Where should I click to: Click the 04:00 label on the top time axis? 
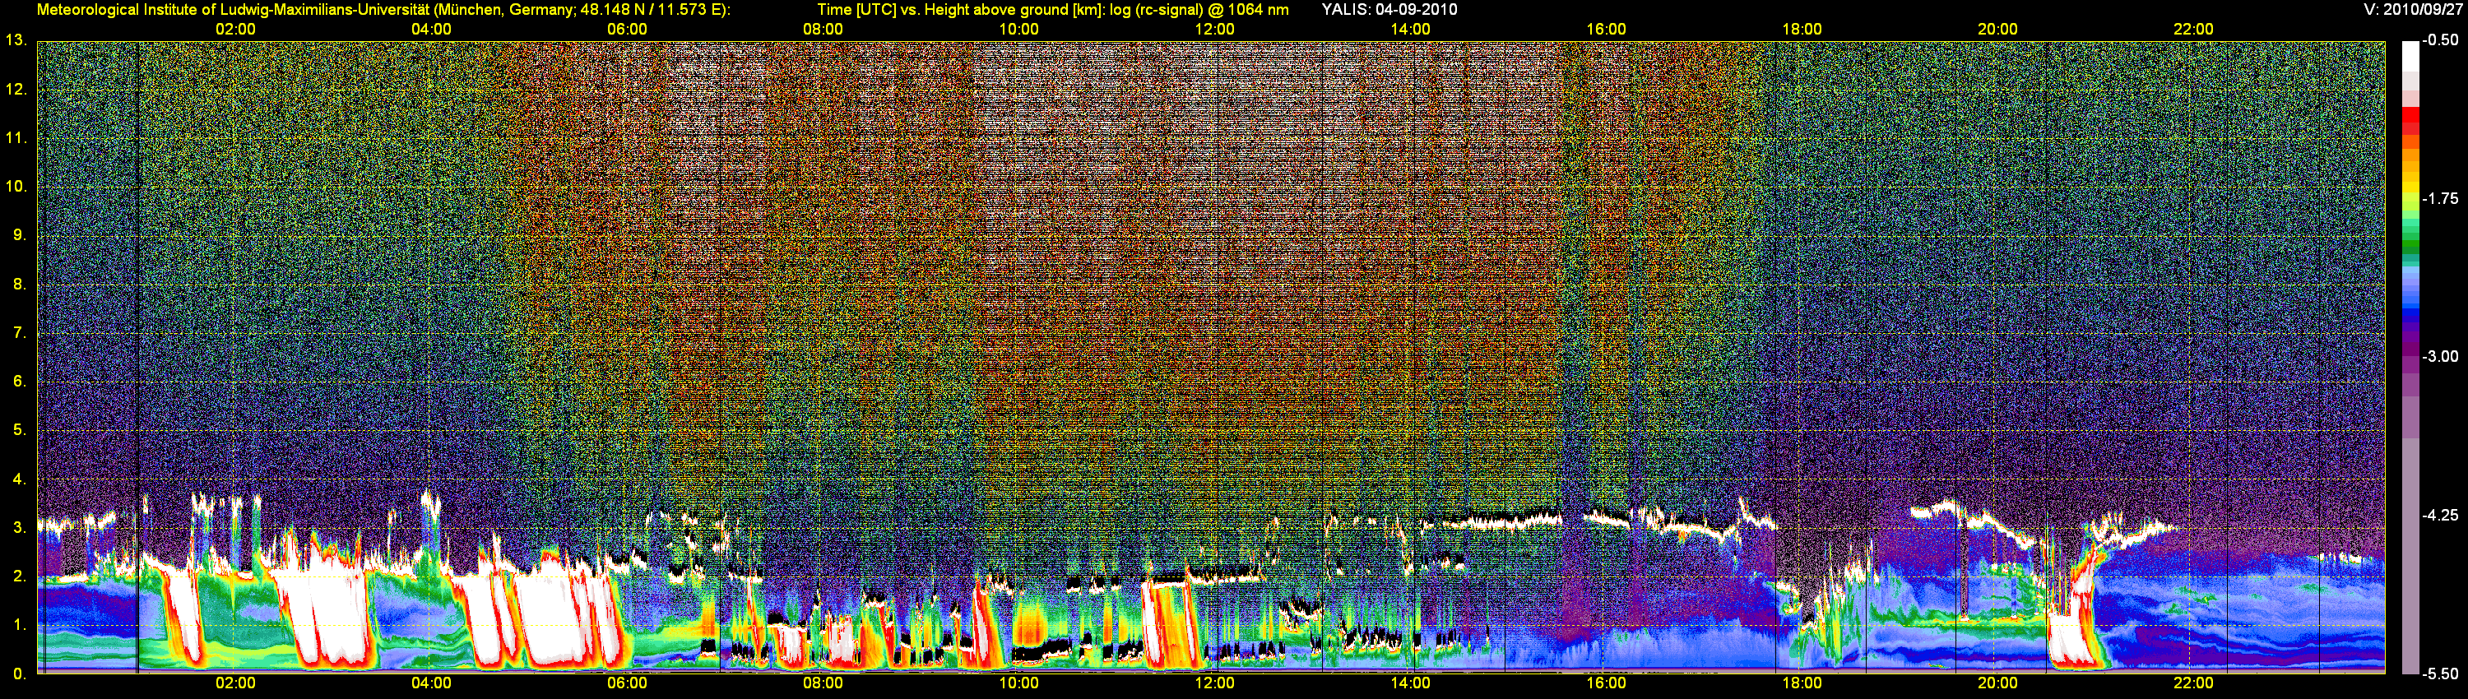tap(431, 30)
